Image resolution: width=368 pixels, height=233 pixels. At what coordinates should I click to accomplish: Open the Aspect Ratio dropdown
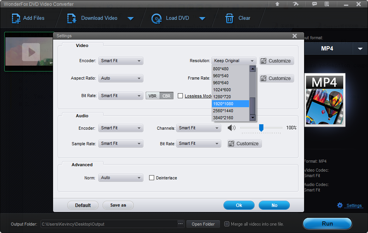click(x=120, y=78)
